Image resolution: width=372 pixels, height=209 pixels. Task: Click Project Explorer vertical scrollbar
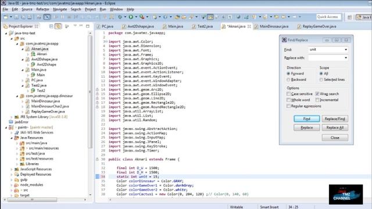click(90, 91)
